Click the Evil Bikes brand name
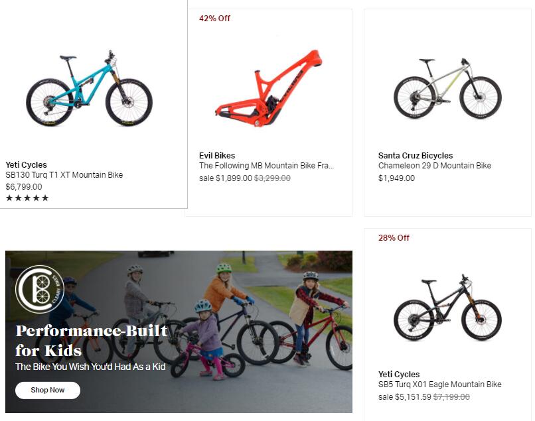535x421 pixels. click(217, 156)
